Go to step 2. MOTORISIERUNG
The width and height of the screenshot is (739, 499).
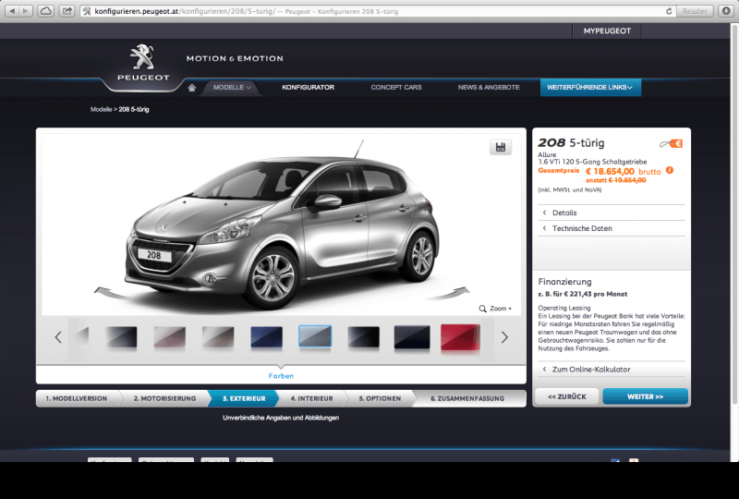pyautogui.click(x=164, y=398)
